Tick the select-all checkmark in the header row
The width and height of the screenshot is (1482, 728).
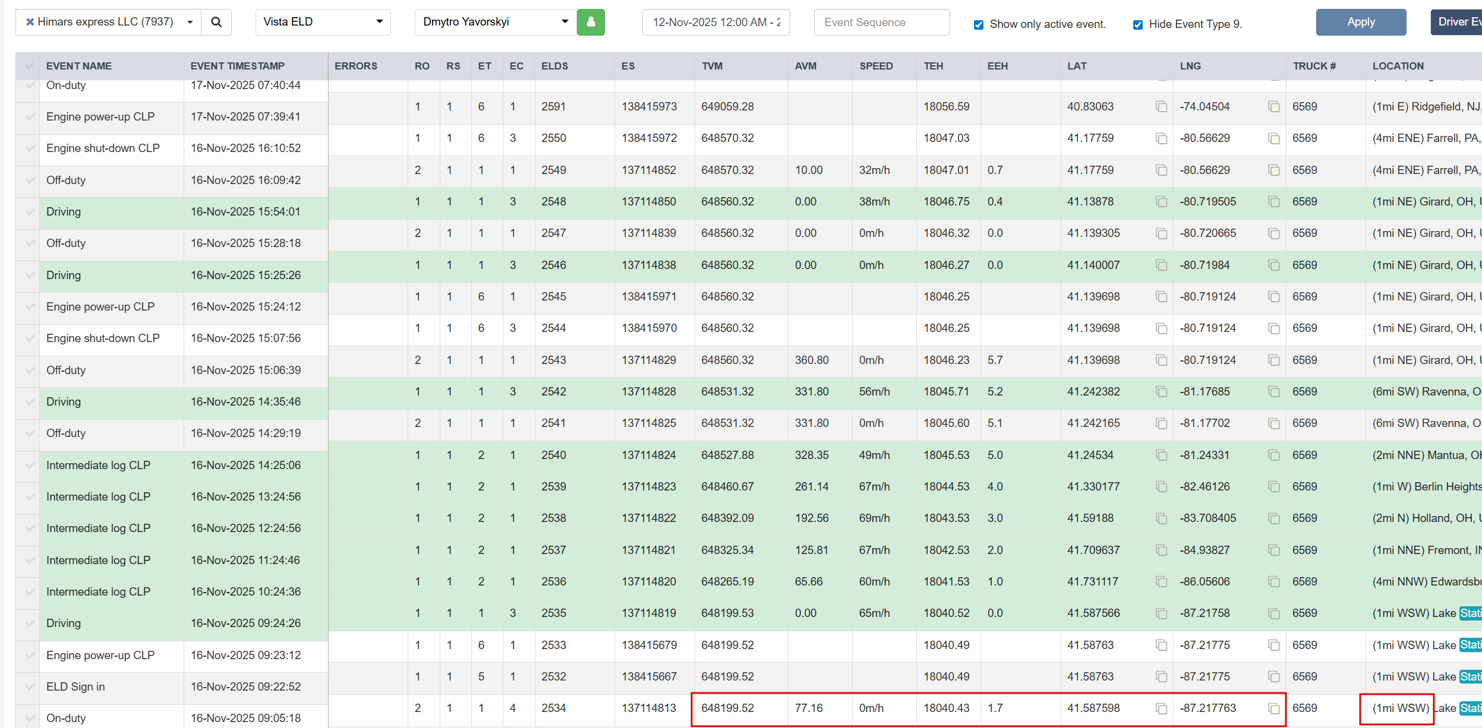pos(29,66)
